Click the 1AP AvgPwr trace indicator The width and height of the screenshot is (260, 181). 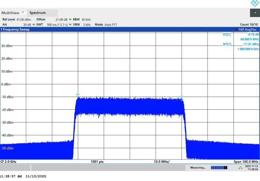246,29
